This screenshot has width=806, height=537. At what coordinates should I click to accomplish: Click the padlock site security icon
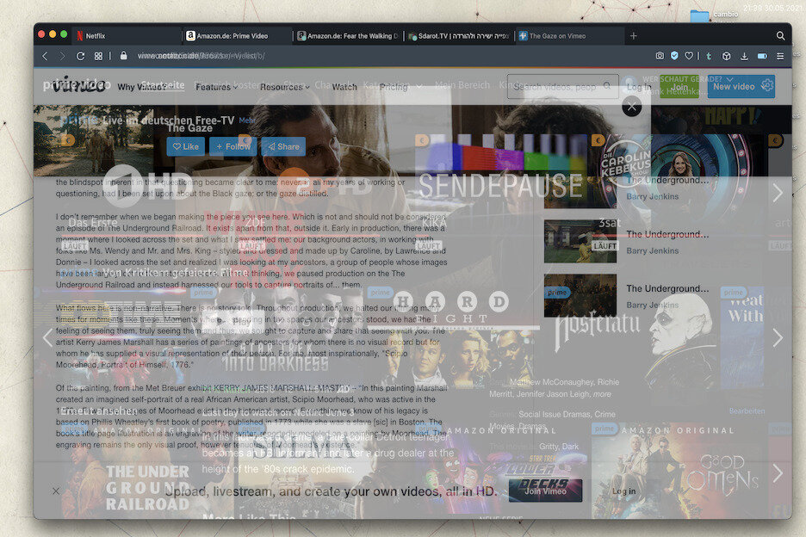point(123,55)
